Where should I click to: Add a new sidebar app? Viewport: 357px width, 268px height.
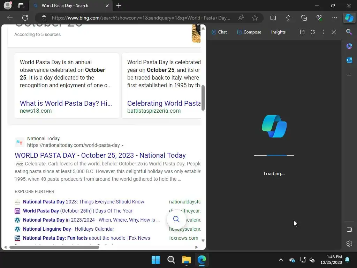click(x=349, y=75)
